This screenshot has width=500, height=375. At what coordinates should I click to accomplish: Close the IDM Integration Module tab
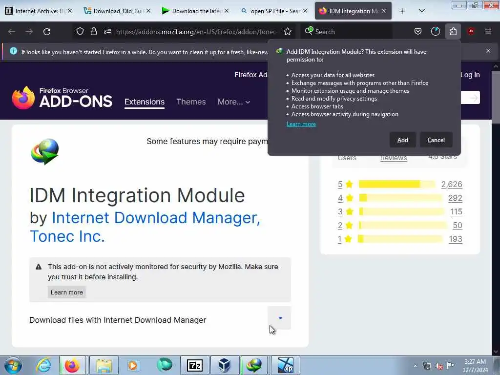pos(384,11)
